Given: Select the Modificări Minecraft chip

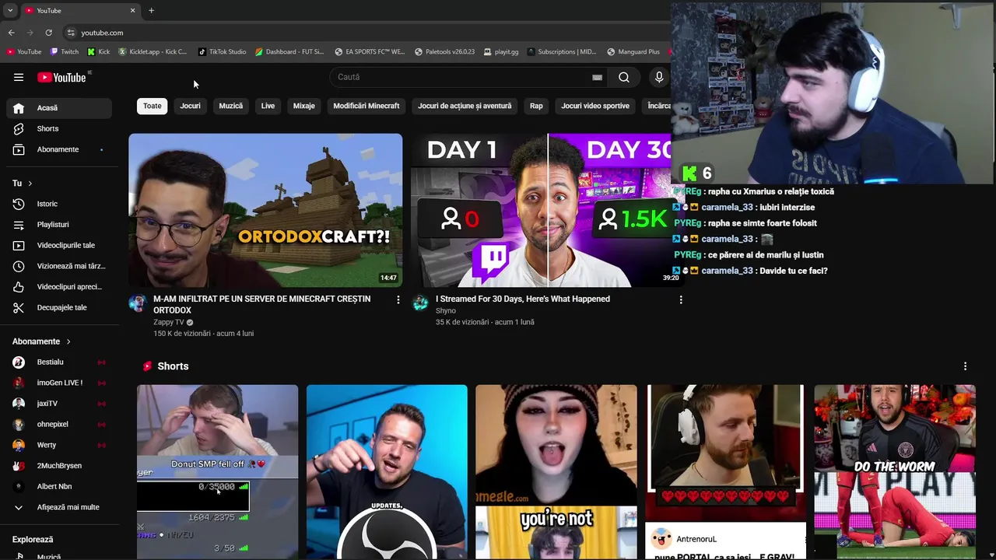Looking at the screenshot, I should [366, 106].
